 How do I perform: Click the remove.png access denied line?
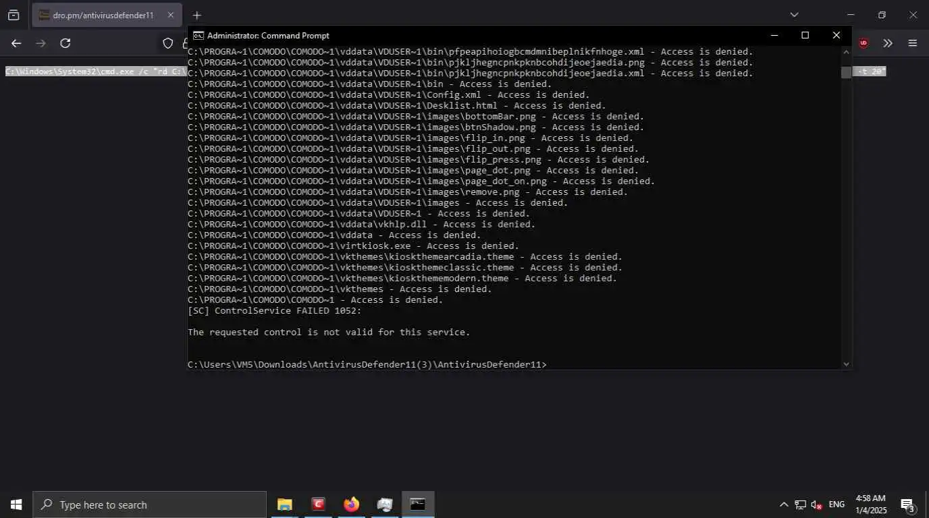pyautogui.click(x=408, y=192)
